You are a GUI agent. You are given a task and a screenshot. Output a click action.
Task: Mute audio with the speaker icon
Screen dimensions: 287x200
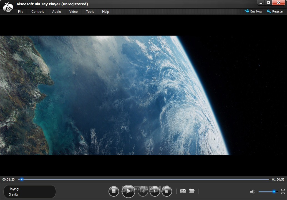pos(253,192)
